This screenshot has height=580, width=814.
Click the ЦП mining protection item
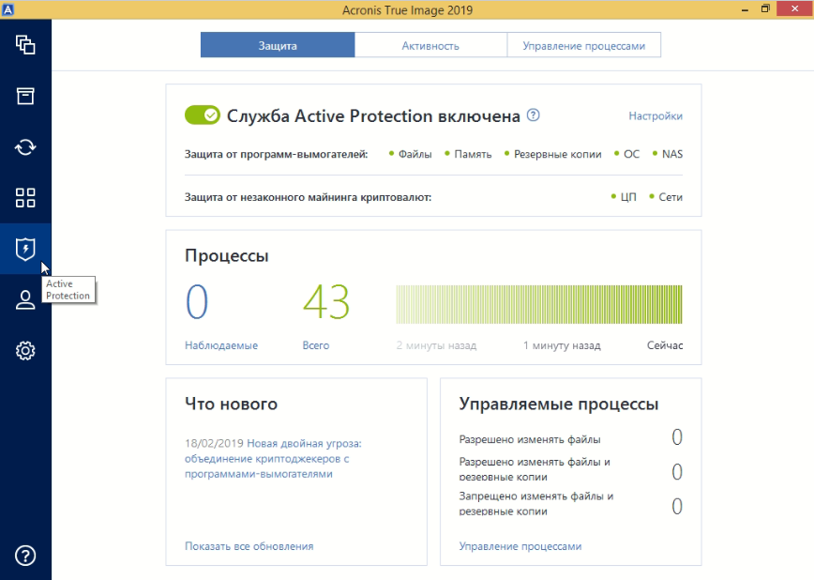click(624, 197)
